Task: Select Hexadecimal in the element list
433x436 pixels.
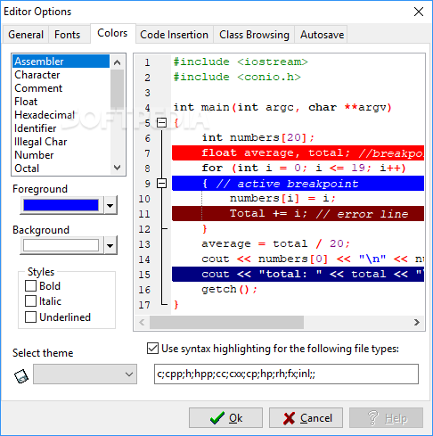Action: pos(61,115)
